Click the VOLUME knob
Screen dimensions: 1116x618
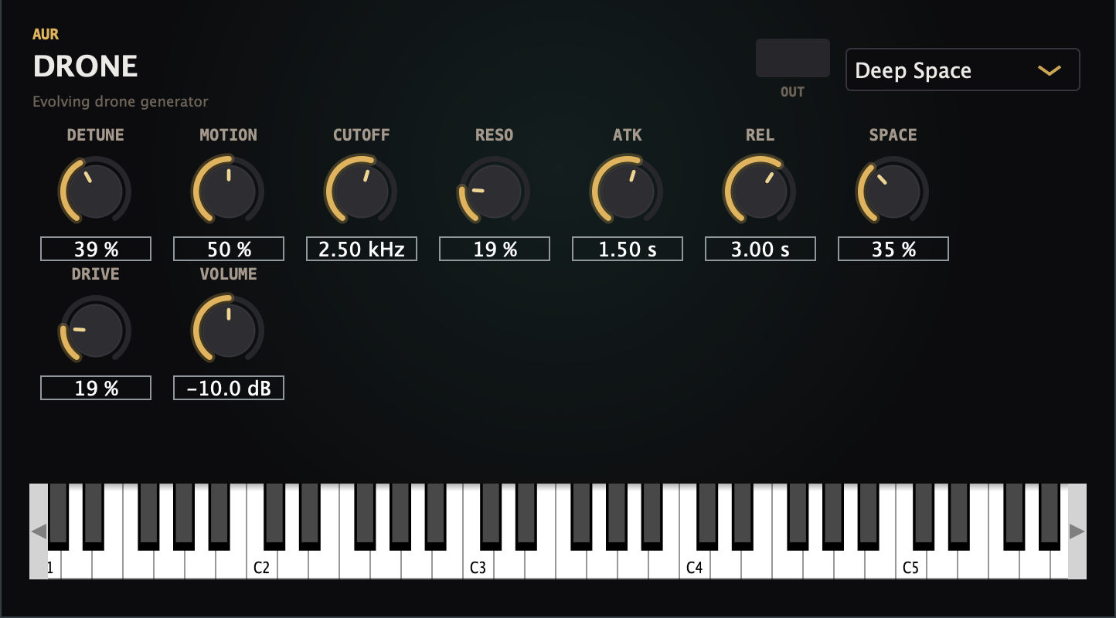coord(228,330)
